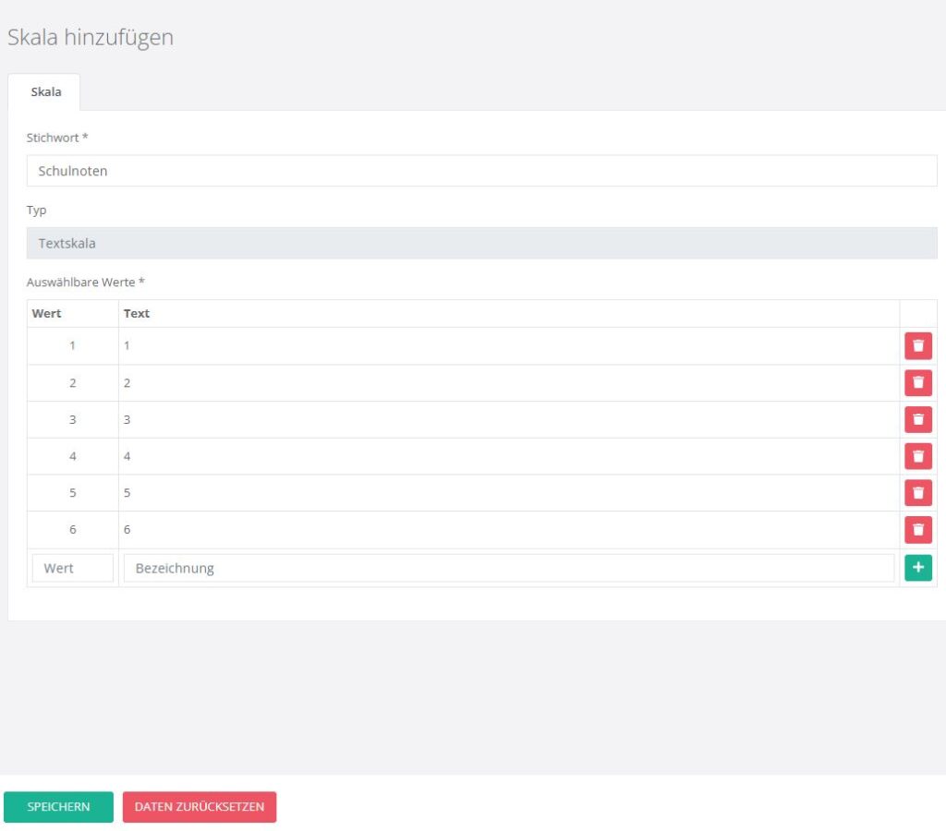
Task: Delete the row with value 6
Action: [917, 530]
